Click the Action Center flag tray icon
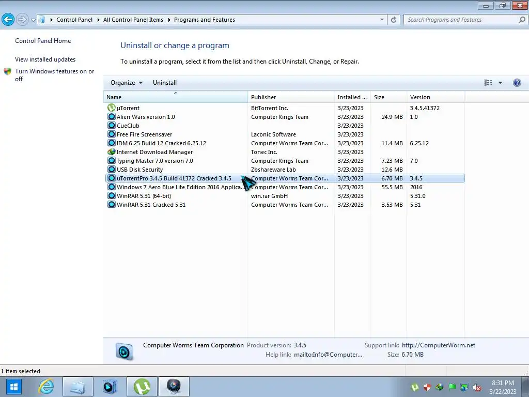Screen dimensions: 529x397 [x=452, y=387]
